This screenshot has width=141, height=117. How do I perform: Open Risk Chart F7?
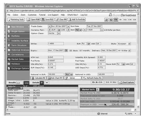(55, 78)
